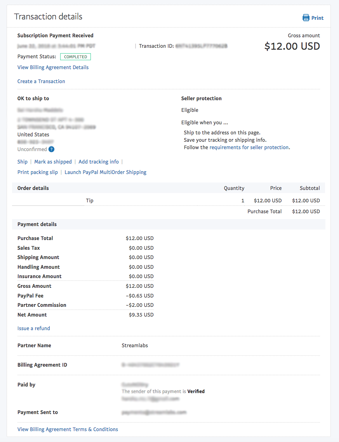View Billing Agreement Terms & Conditions
This screenshot has height=442, width=339.
pyautogui.click(x=68, y=430)
